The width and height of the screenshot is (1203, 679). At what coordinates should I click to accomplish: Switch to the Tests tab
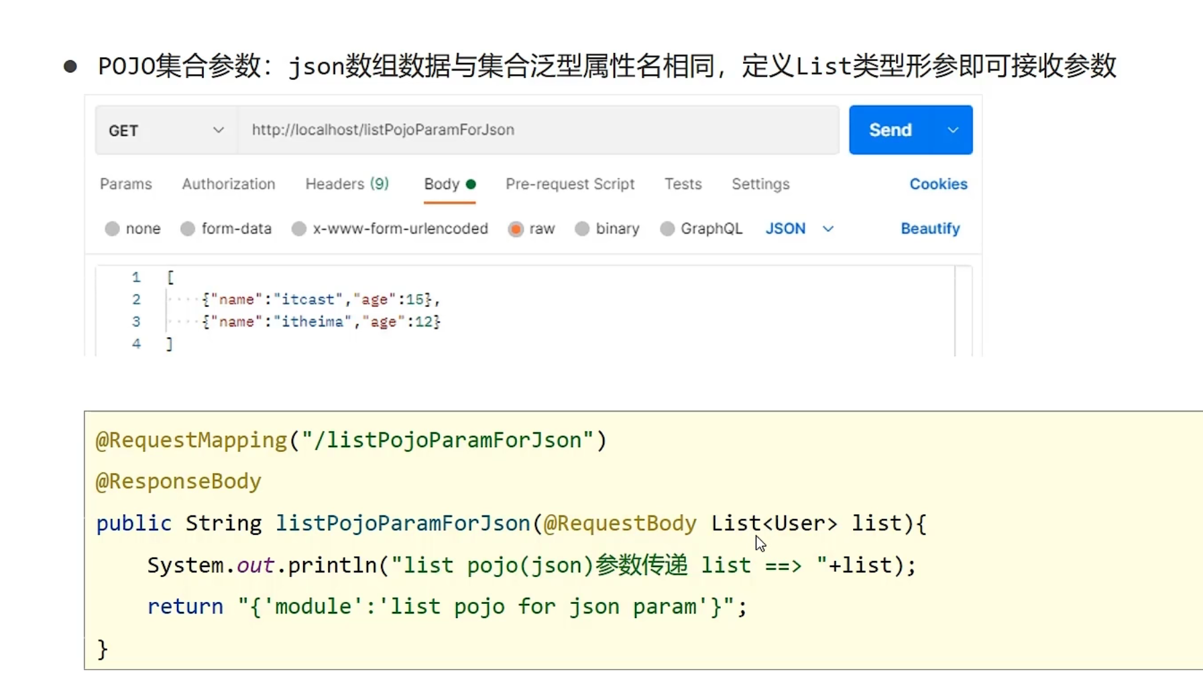coord(683,184)
